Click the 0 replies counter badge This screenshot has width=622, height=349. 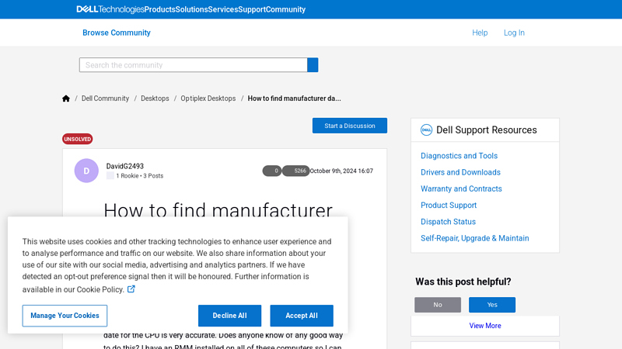pos(272,171)
